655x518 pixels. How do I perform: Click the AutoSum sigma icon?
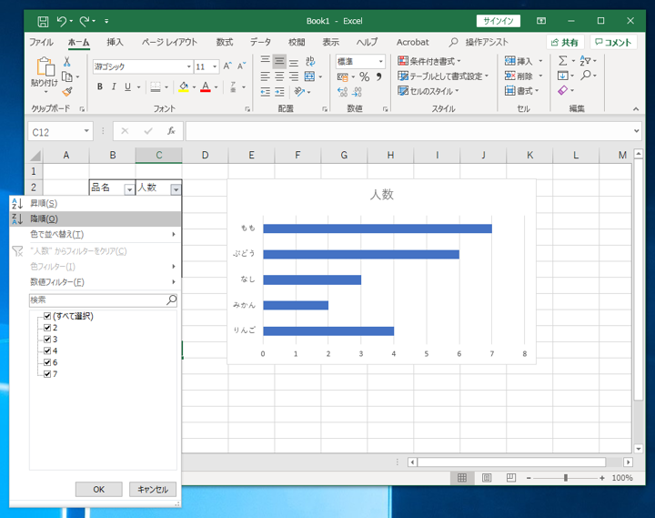click(x=563, y=61)
